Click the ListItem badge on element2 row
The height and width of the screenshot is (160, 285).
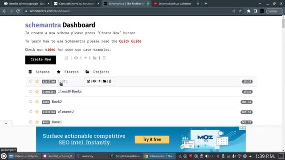(49, 112)
